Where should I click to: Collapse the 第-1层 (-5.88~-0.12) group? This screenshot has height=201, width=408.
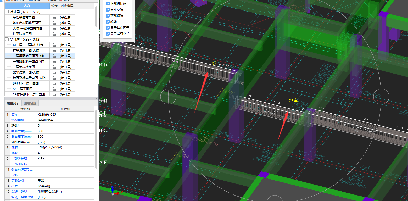(7, 39)
